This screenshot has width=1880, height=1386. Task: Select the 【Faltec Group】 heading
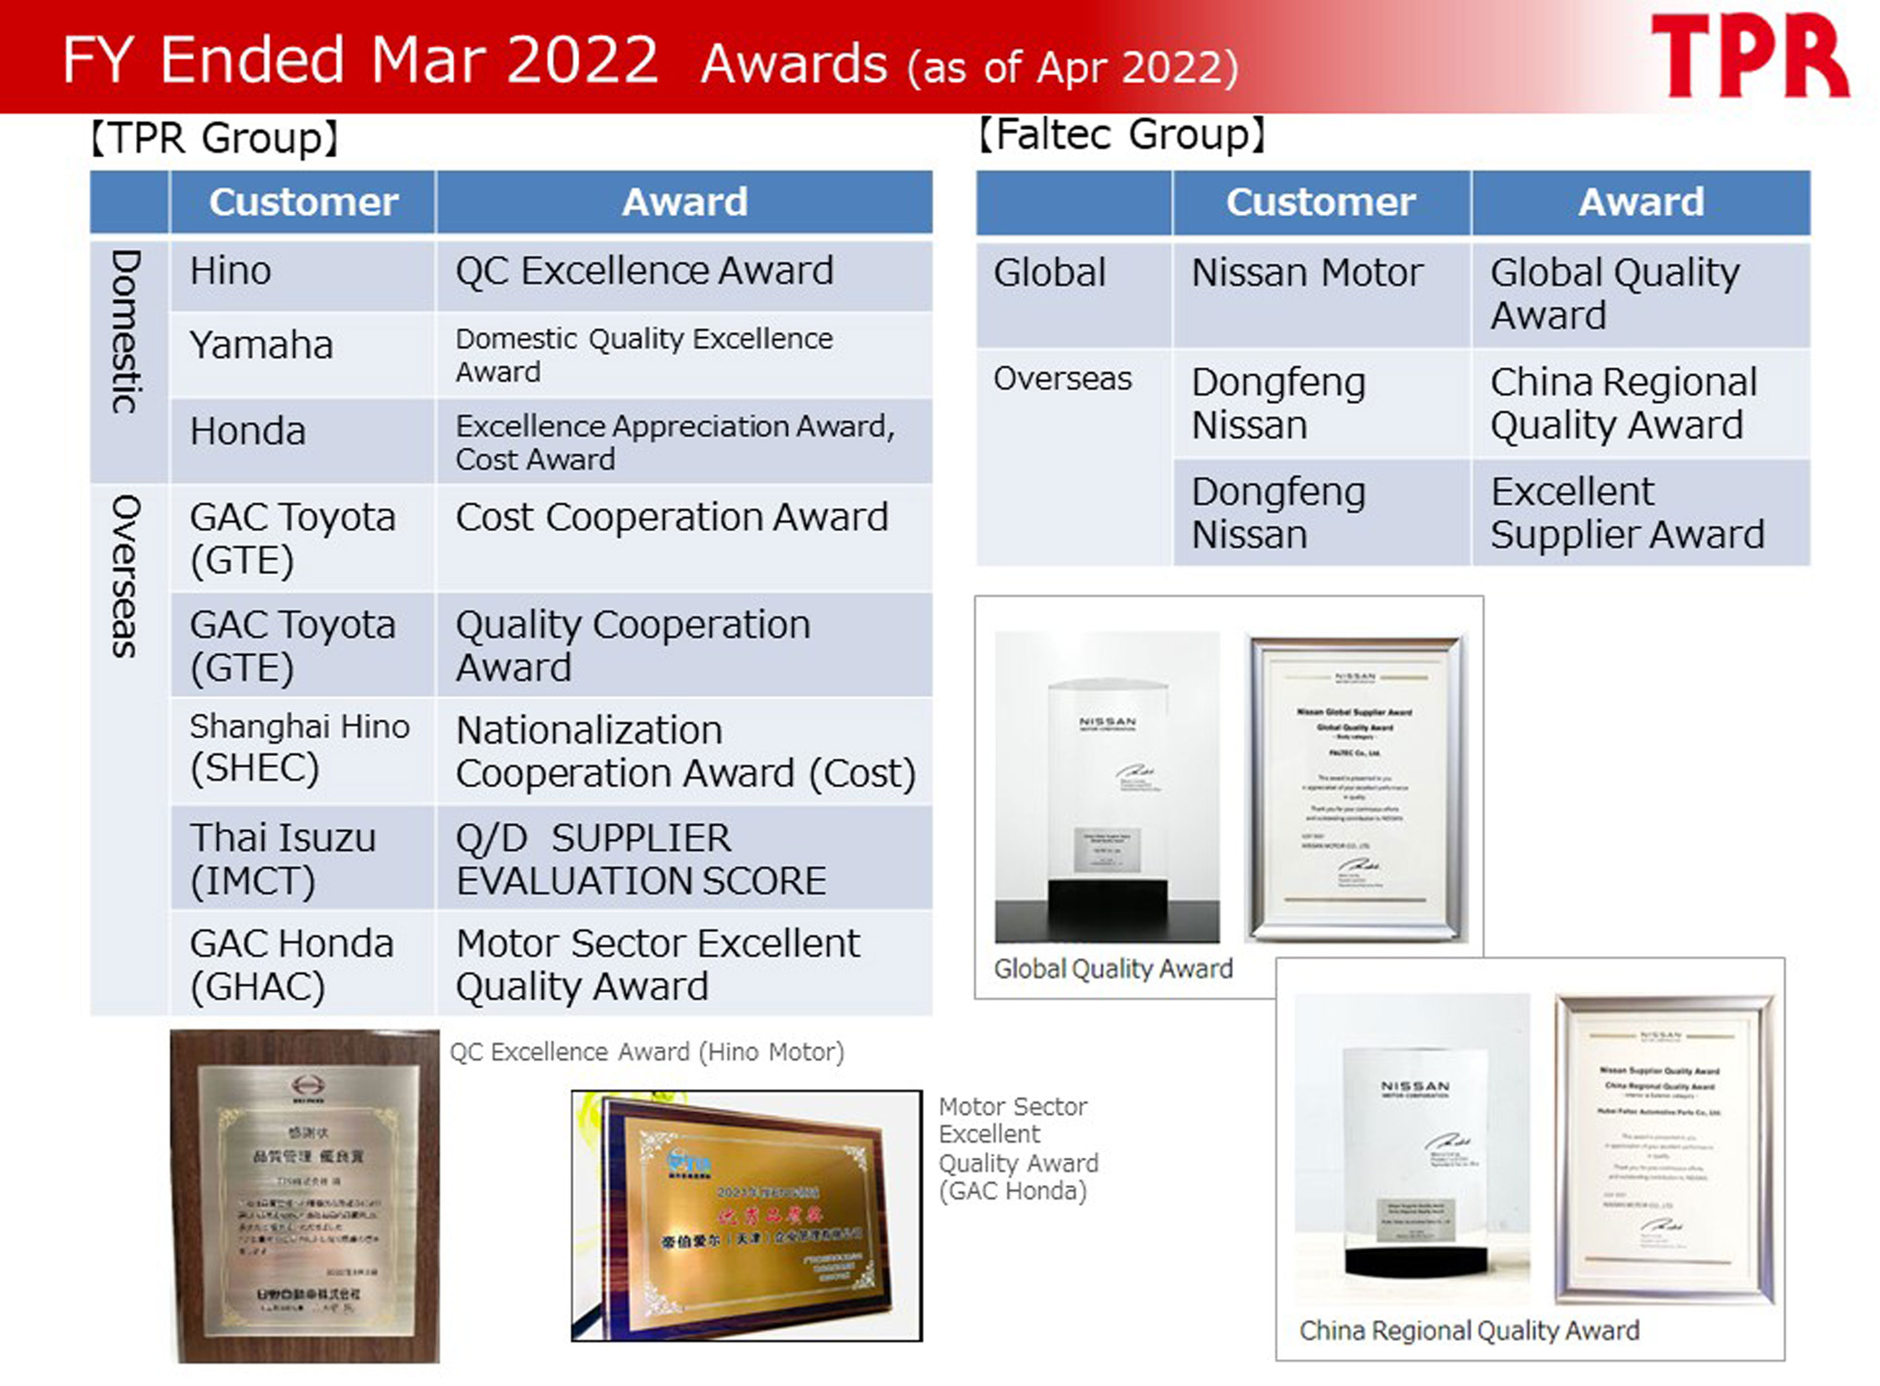1122,134
